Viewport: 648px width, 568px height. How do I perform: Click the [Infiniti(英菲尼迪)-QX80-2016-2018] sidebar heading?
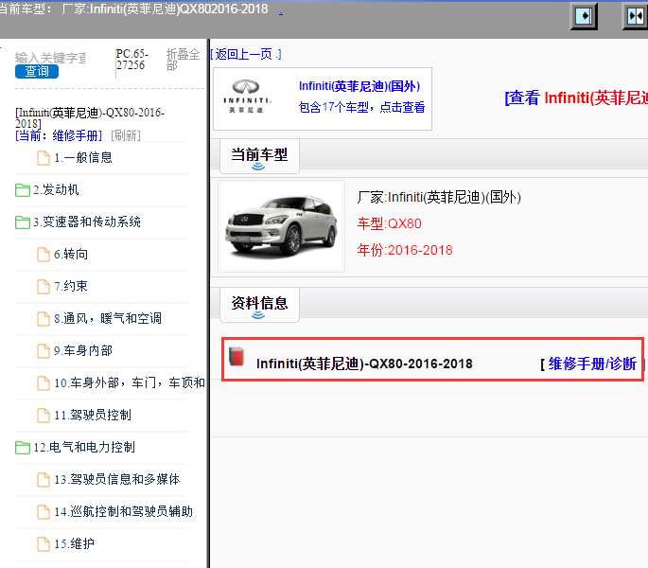[x=90, y=118]
